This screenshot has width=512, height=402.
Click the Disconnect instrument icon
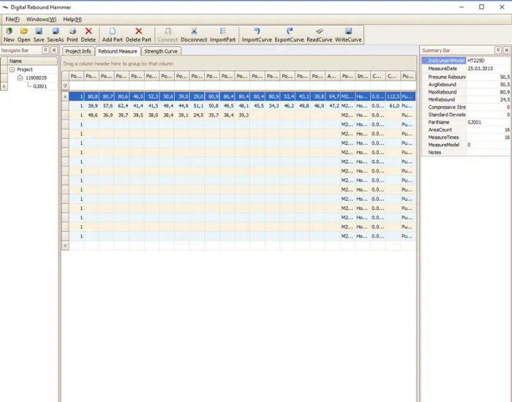194,31
